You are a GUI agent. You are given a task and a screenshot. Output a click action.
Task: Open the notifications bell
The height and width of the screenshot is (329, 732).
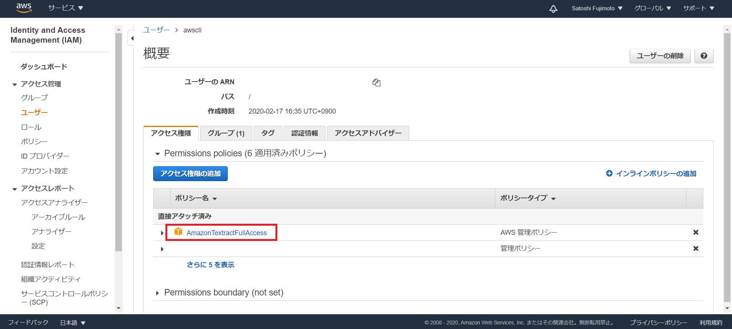553,8
